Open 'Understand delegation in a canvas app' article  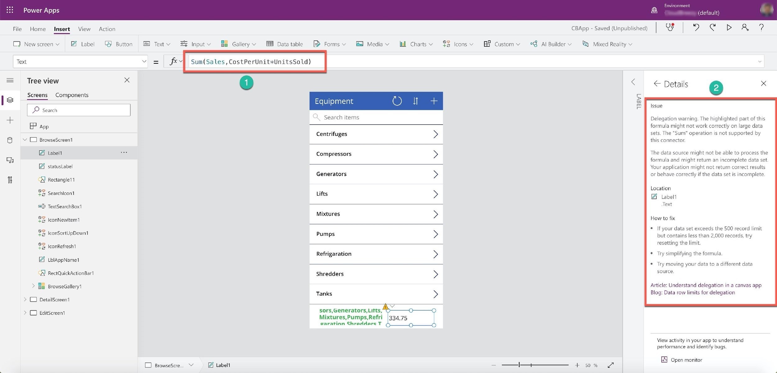point(706,285)
